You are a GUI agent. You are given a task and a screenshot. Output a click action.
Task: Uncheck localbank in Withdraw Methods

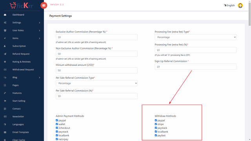[156, 132]
